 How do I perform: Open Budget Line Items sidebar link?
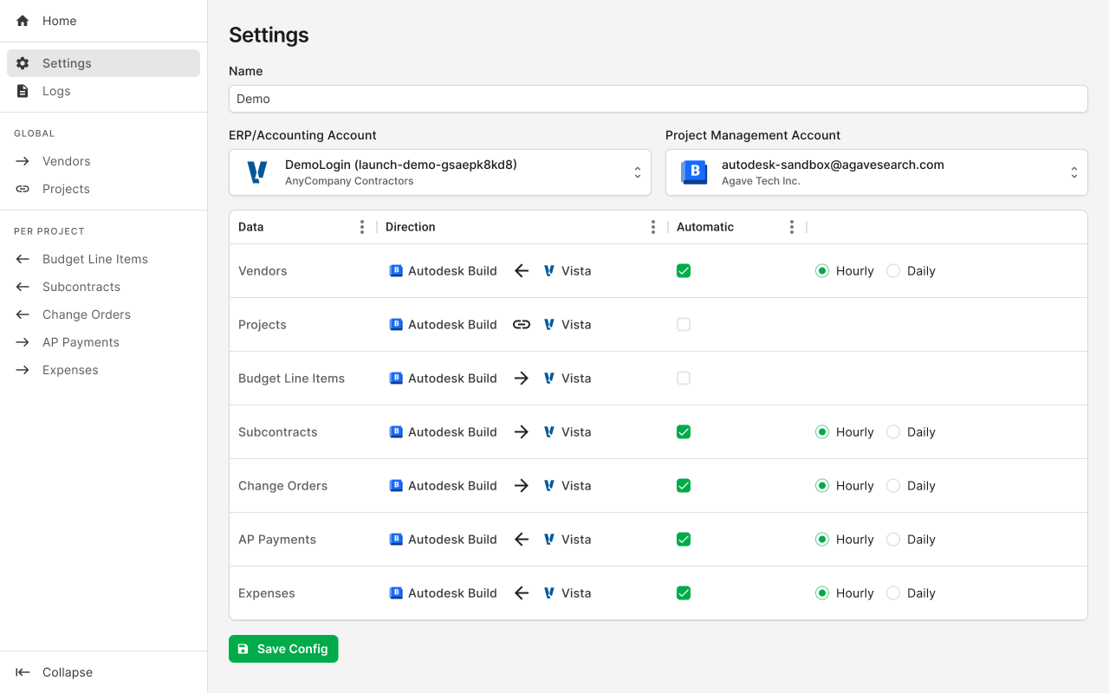[x=103, y=259]
